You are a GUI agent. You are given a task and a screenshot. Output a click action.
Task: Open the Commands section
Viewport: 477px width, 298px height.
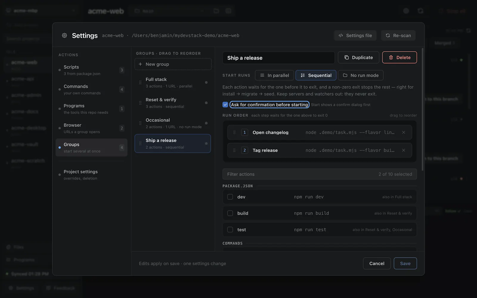click(x=91, y=89)
